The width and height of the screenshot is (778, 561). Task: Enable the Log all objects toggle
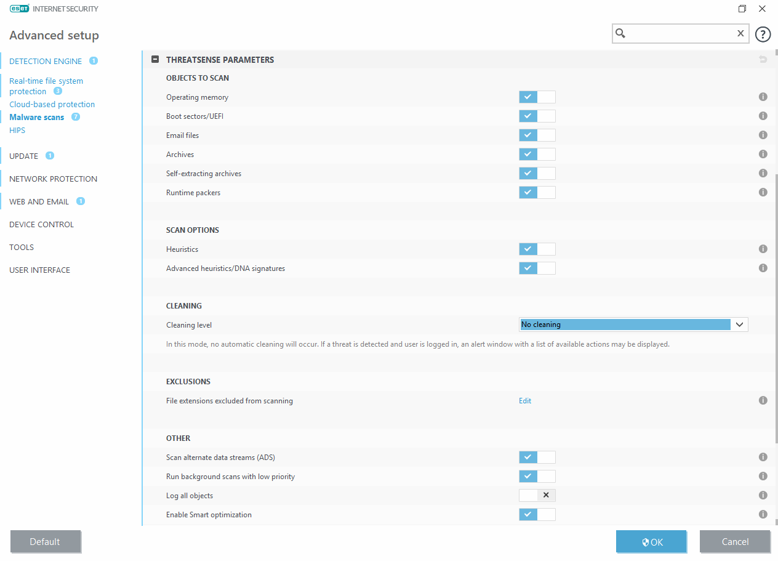(537, 495)
